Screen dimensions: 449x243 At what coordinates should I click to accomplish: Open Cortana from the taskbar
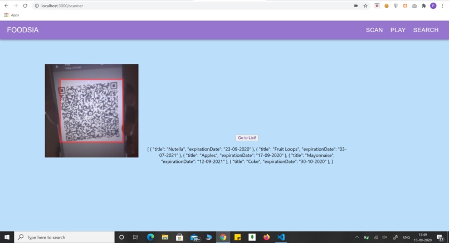point(121,237)
